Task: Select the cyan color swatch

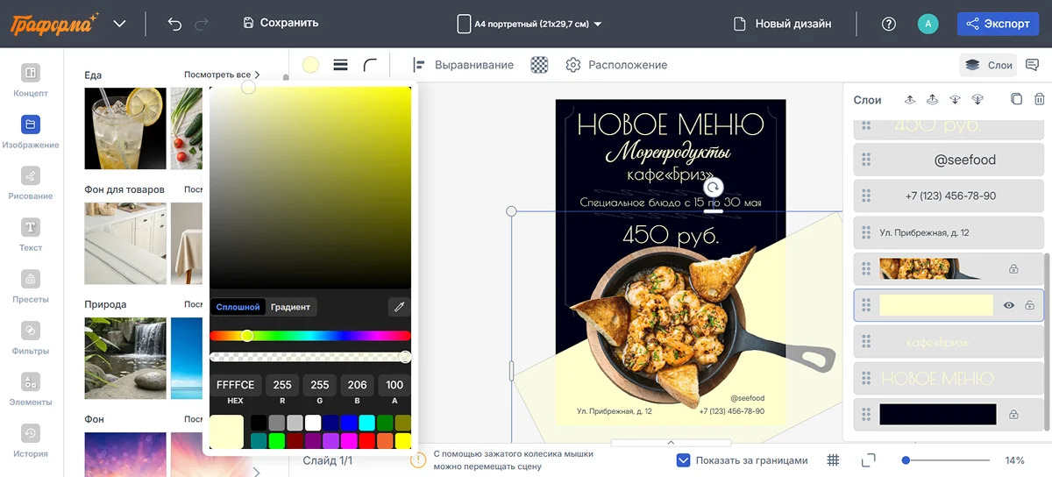Action: [366, 423]
